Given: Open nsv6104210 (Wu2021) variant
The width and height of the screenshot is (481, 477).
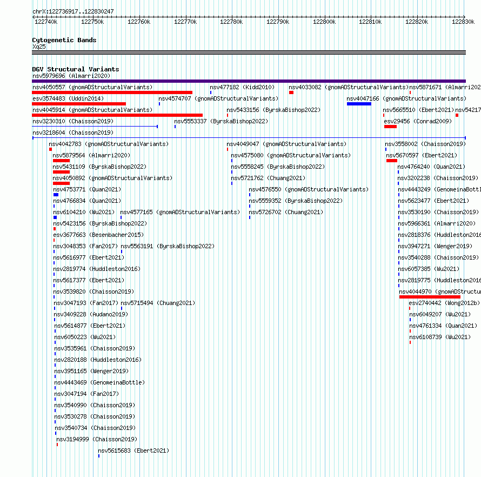Looking at the screenshot, I should coord(84,212).
